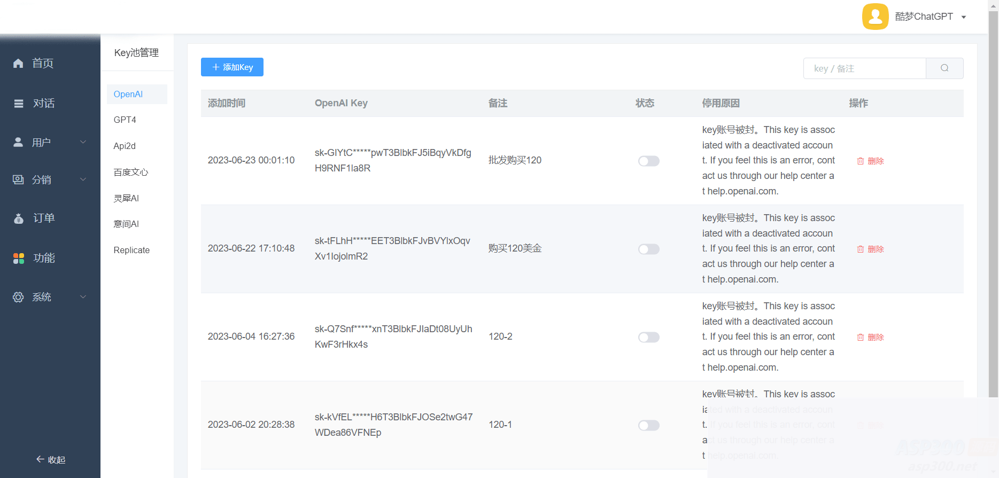
Task: Expand the 分销 sidebar submenu arrow
Action: 83,179
